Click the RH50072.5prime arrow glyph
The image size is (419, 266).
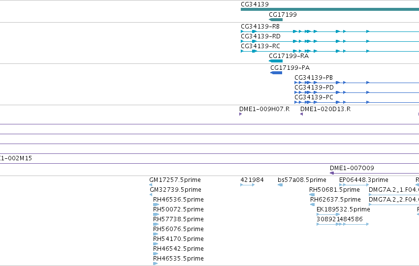[156, 214]
